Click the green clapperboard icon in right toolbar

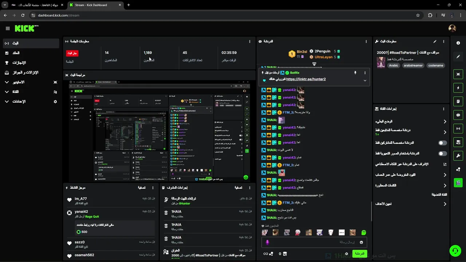(458, 183)
